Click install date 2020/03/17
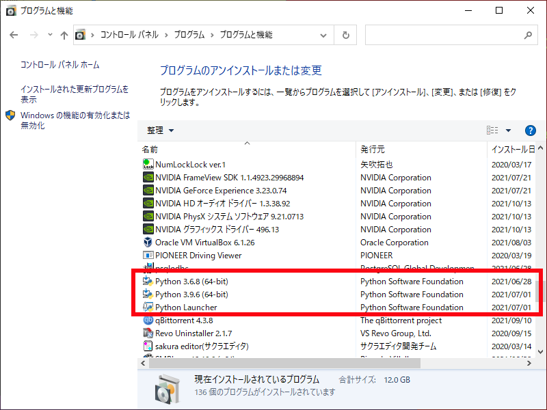 (x=511, y=164)
